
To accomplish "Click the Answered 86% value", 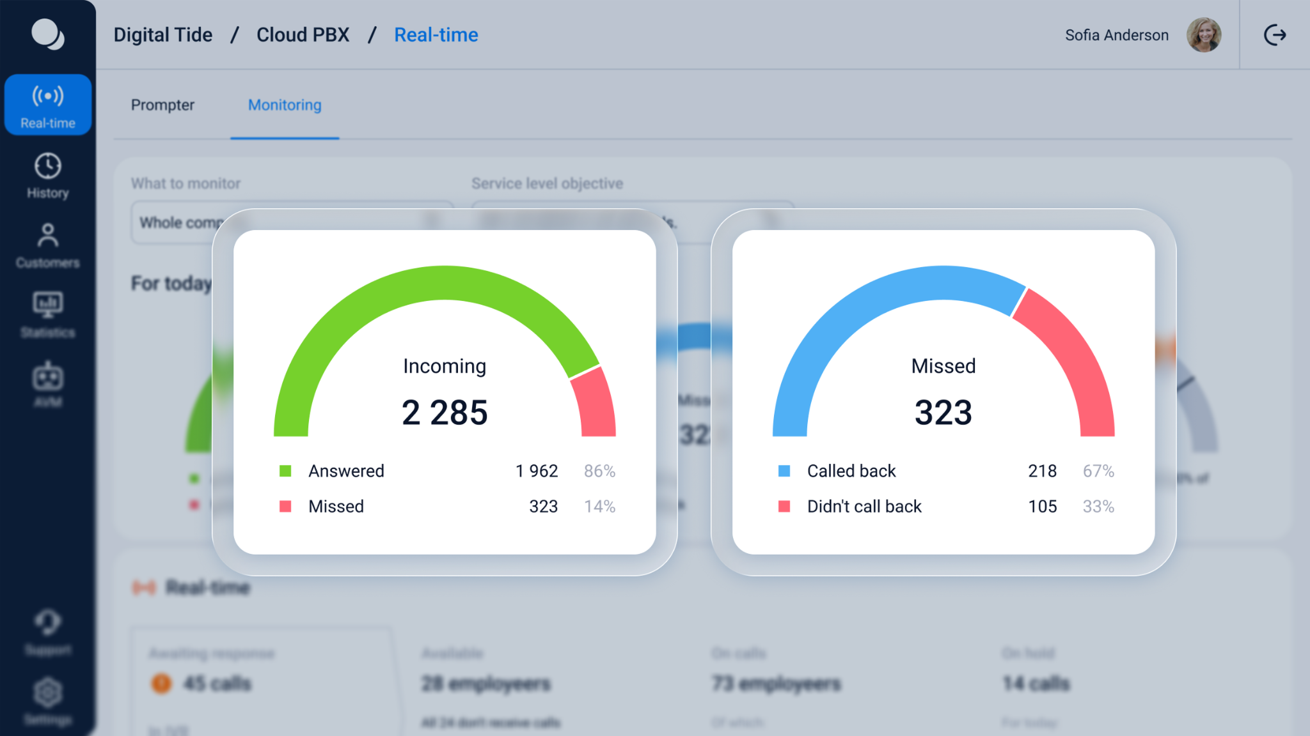I will coord(599,471).
